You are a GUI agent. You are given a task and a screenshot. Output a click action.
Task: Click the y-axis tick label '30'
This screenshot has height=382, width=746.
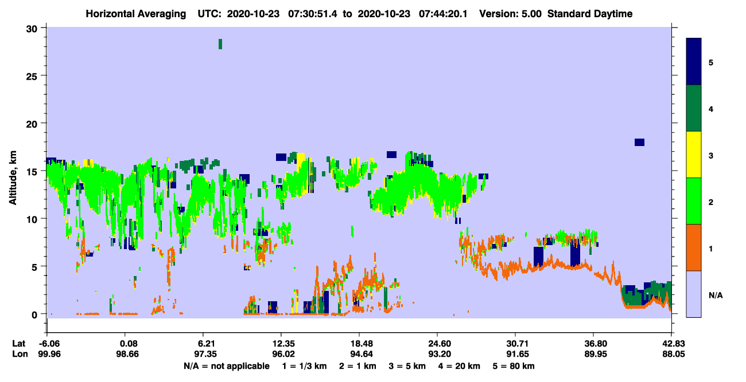click(33, 28)
